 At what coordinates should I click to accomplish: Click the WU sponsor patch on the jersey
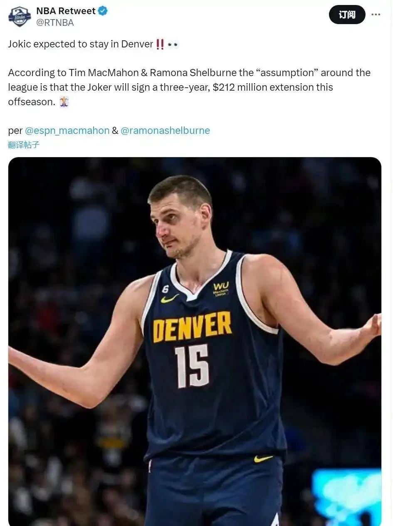click(x=221, y=289)
